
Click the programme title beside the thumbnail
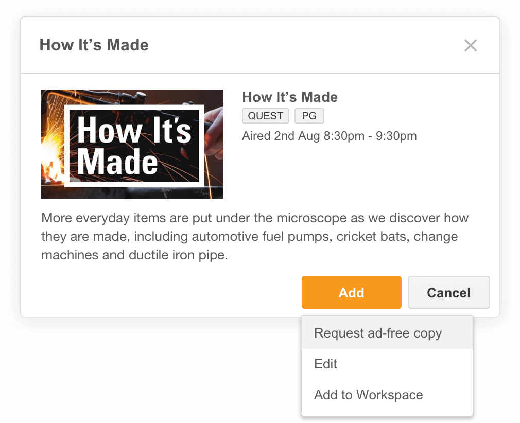290,97
